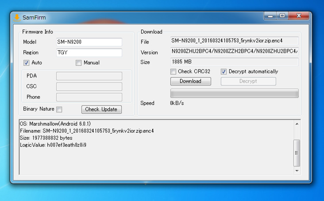Click the SamFirm download arrow title icon
Viewport: 324px width, 201px height.
(x=17, y=18)
